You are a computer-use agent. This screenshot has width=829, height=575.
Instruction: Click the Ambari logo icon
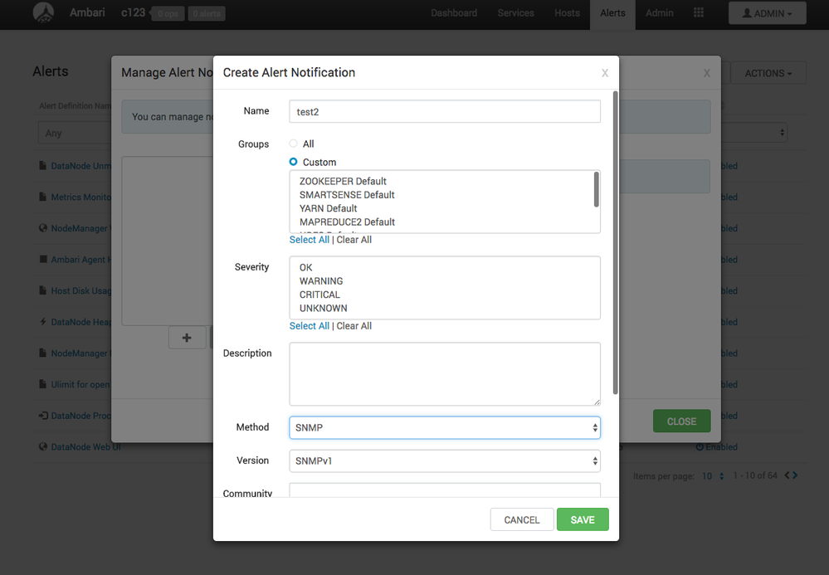click(x=43, y=12)
